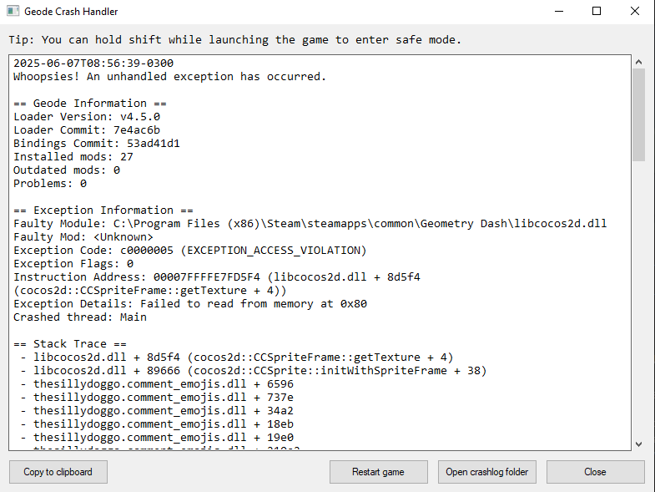Click the crash log scrollbar up arrow

tap(638, 62)
